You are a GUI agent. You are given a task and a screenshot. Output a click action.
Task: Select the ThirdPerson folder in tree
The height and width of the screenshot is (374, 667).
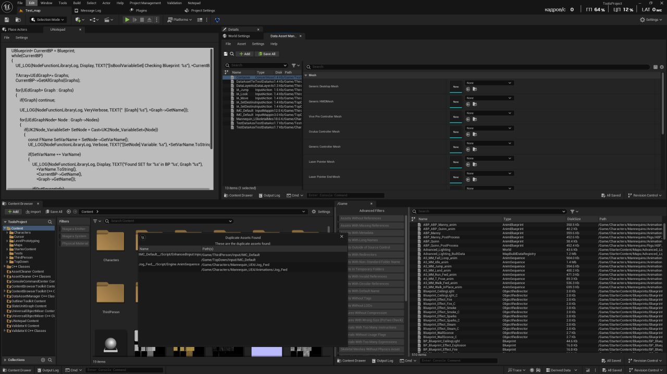coord(23,257)
